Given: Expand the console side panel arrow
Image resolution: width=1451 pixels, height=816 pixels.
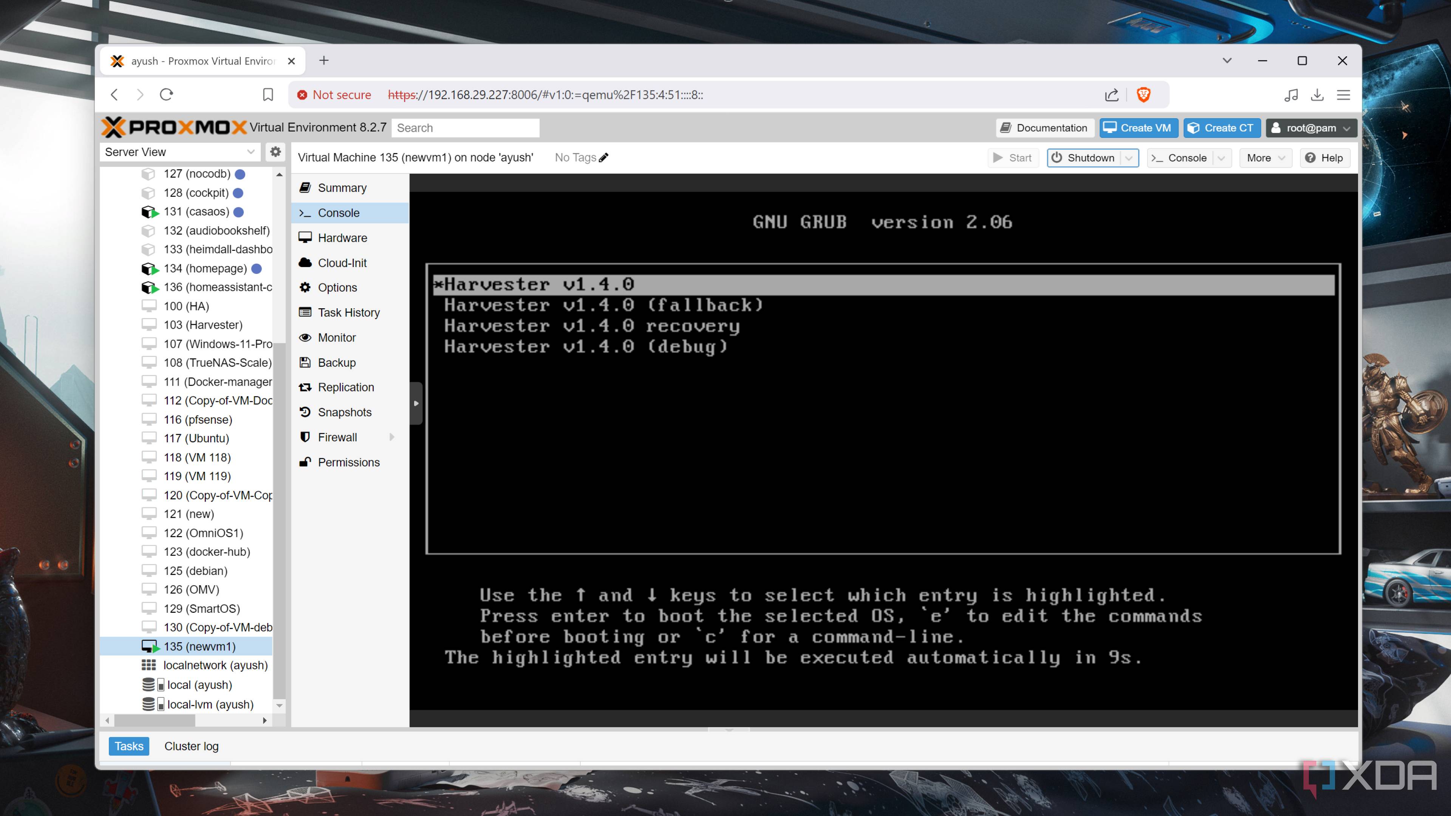Looking at the screenshot, I should tap(416, 403).
